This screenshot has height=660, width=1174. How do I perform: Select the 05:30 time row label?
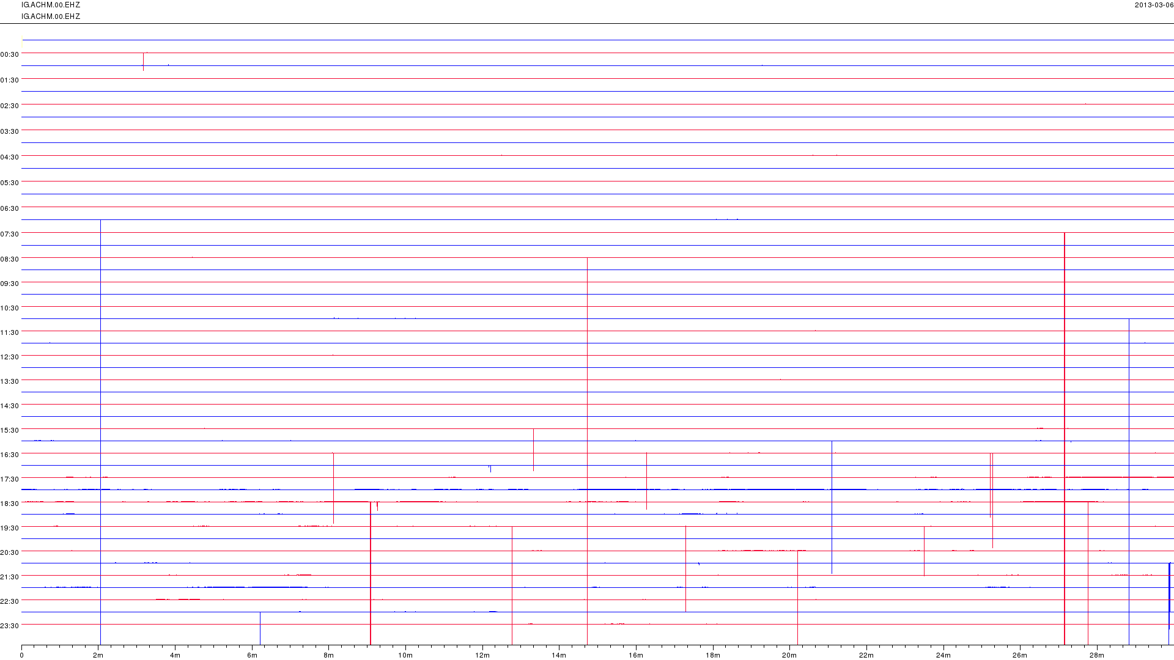click(x=10, y=183)
